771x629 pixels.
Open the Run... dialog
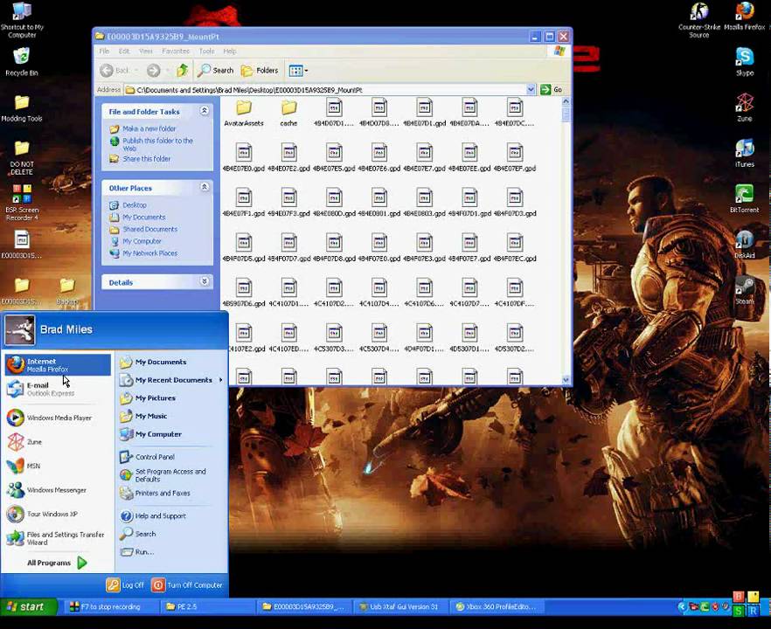coord(170,552)
